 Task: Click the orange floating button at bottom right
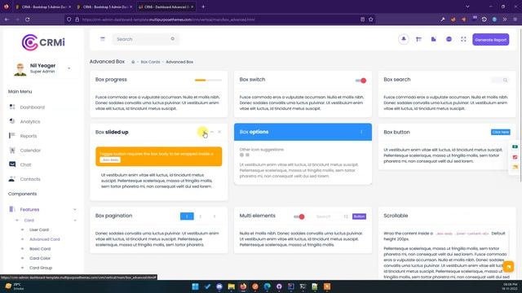(508, 266)
